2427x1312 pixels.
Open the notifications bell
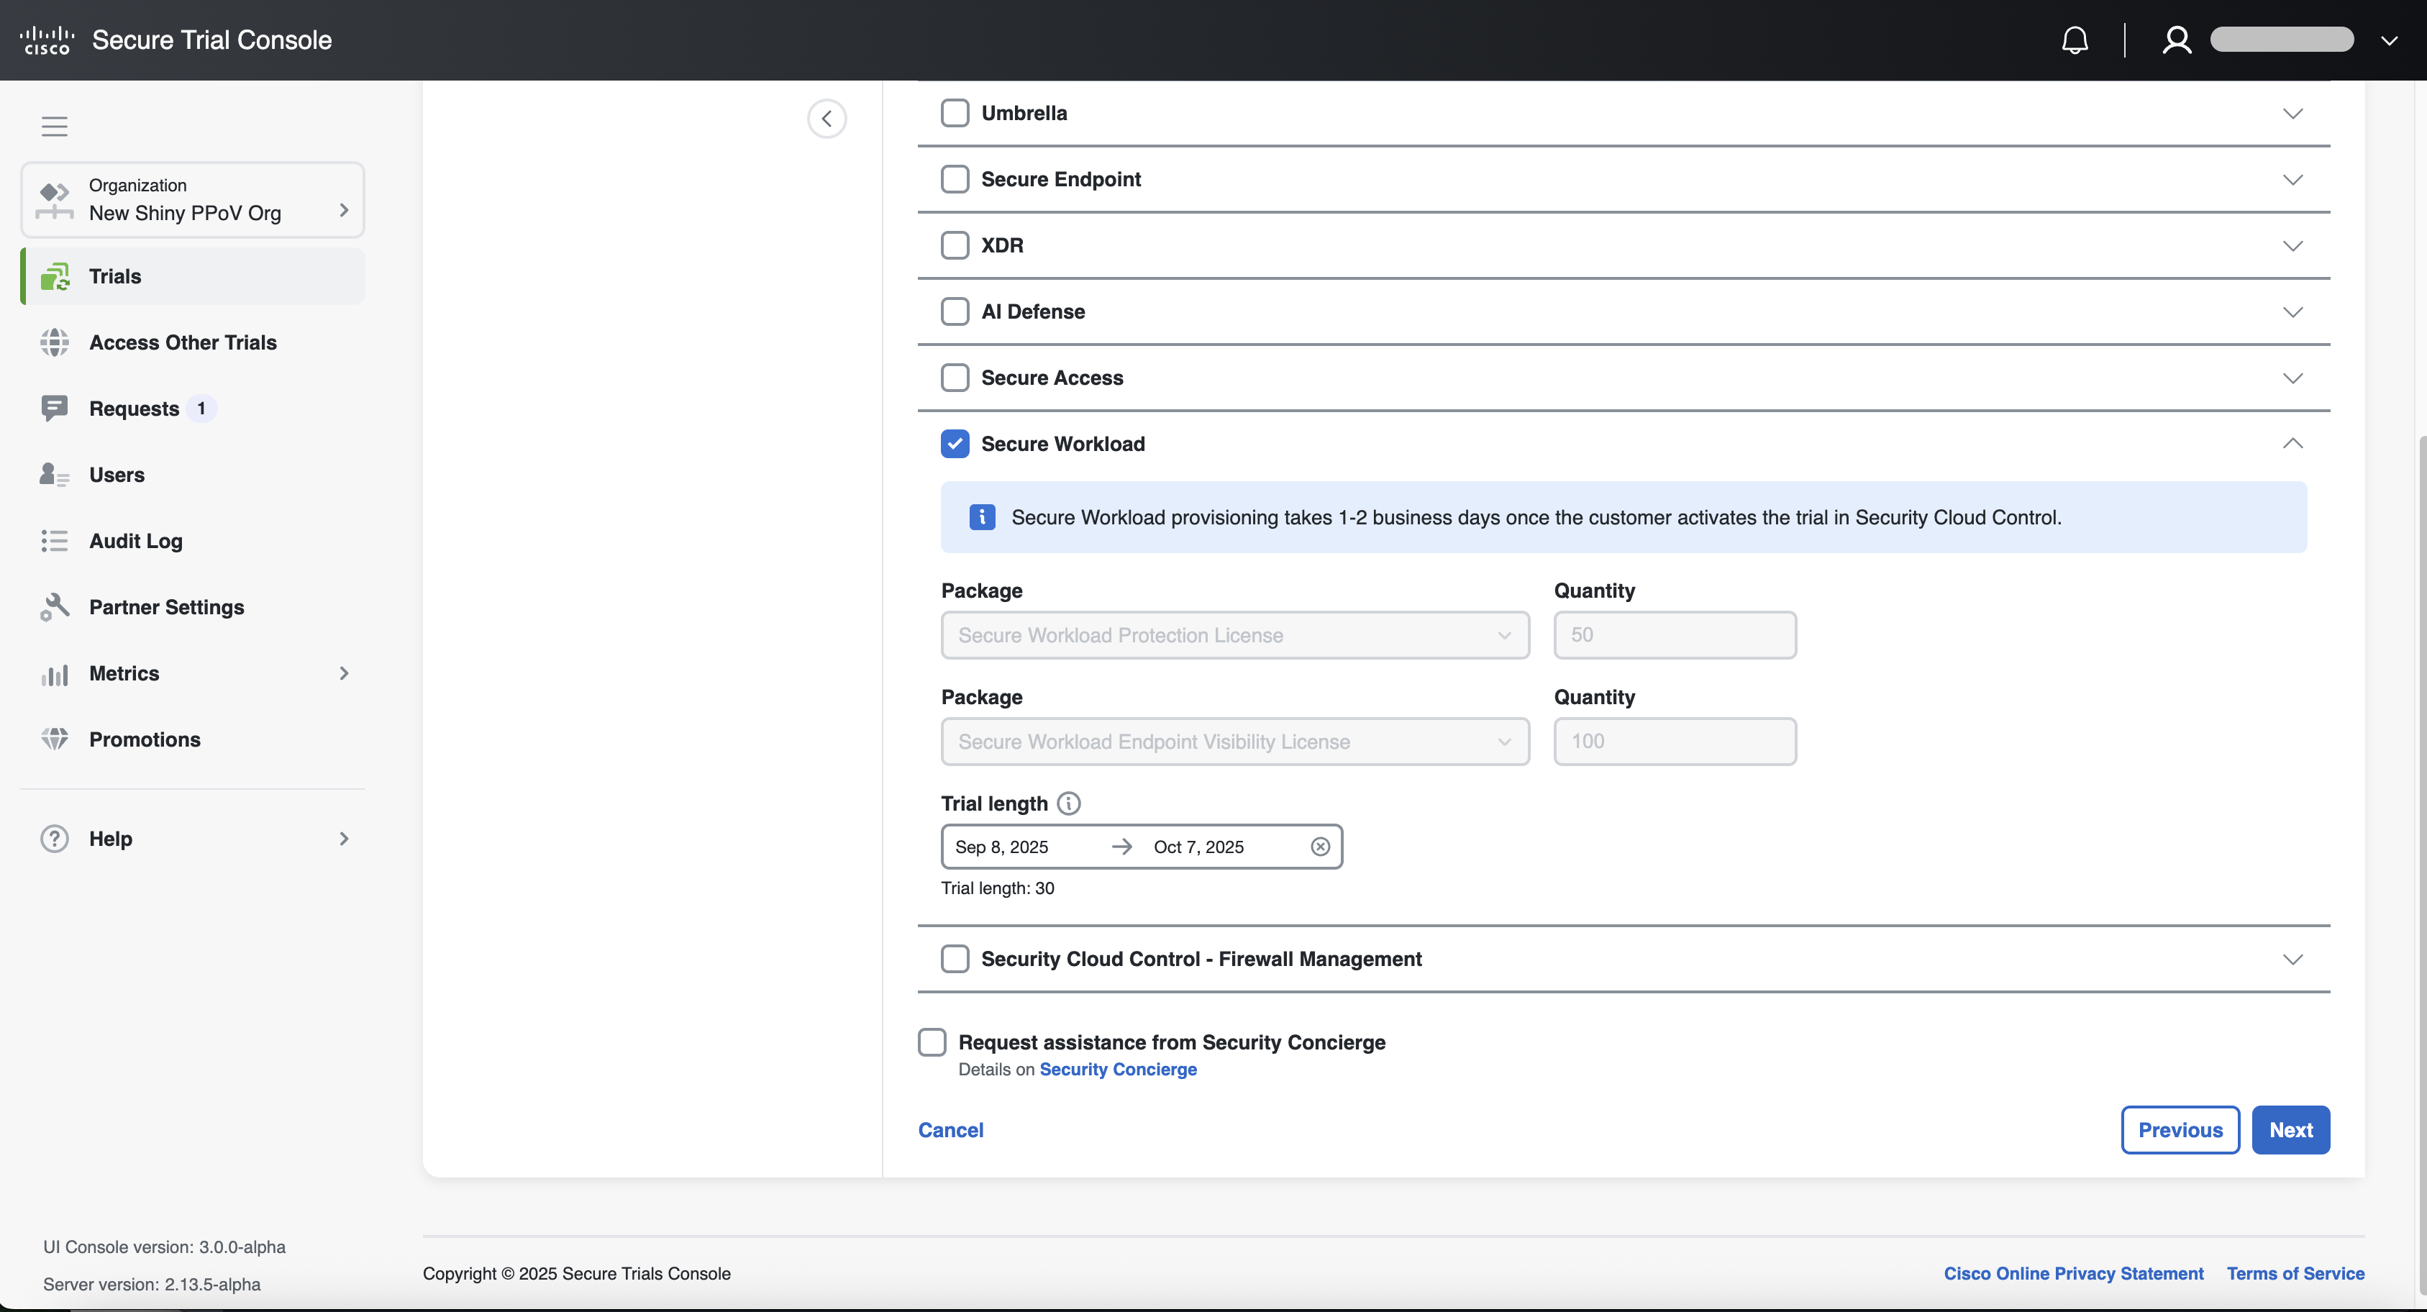(2075, 40)
